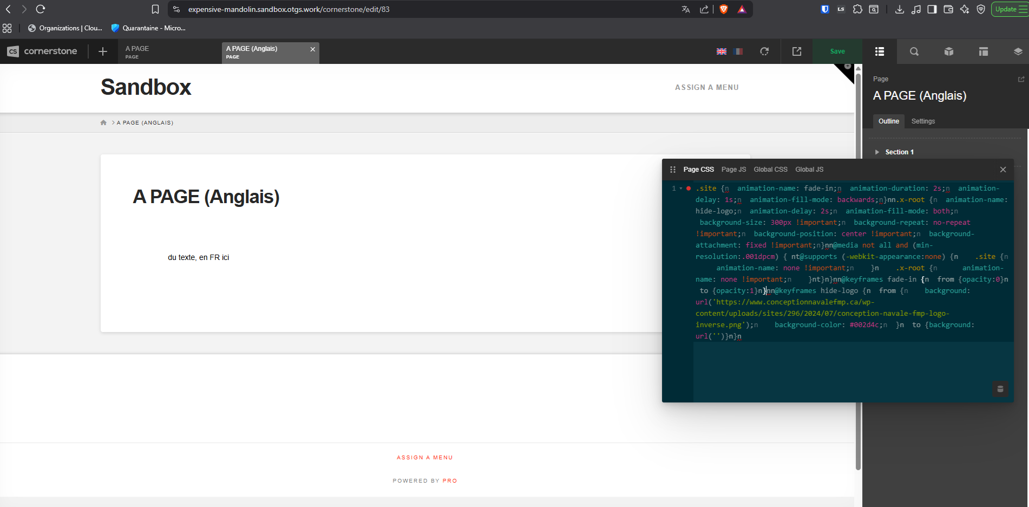The image size is (1029, 507).
Task: Collapse the fold arrow on code line 1
Action: 681,188
